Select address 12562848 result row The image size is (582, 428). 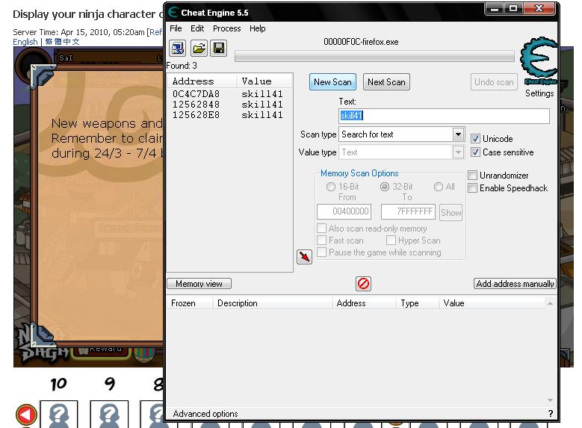point(229,105)
